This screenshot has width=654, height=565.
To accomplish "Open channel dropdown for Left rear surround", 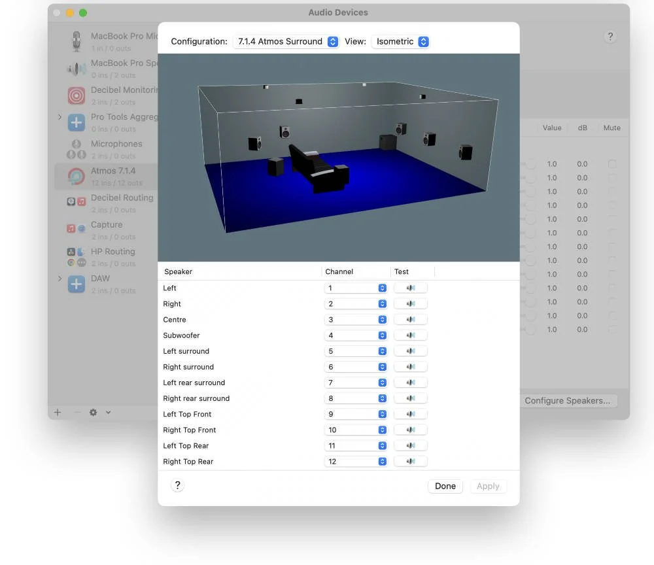I will tap(356, 383).
